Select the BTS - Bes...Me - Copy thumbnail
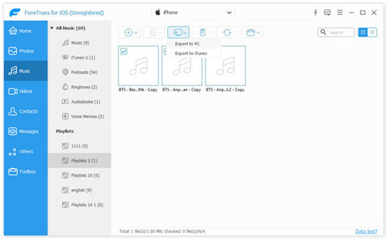This screenshot has height=240, width=388. (139, 66)
